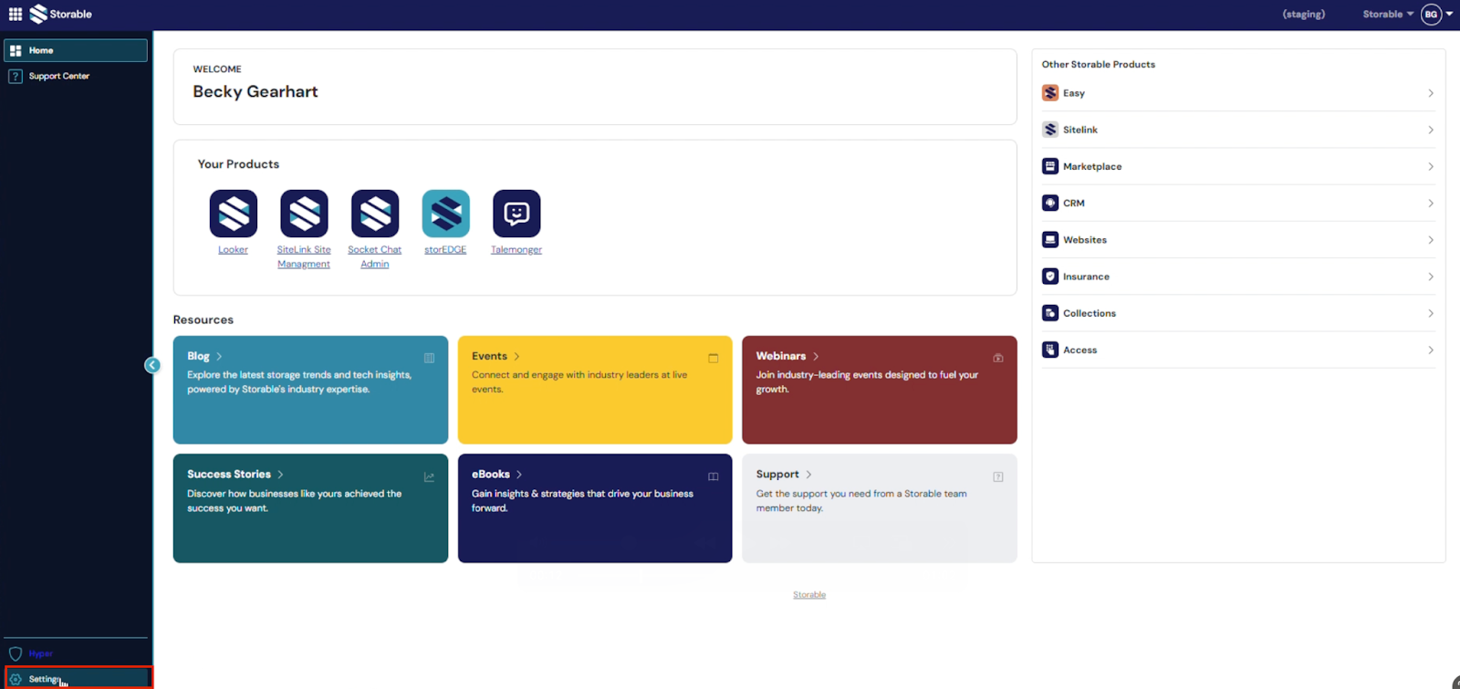
Task: Click the Storable footer link
Action: pos(808,595)
